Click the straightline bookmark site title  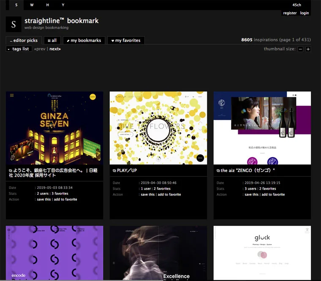tap(61, 21)
